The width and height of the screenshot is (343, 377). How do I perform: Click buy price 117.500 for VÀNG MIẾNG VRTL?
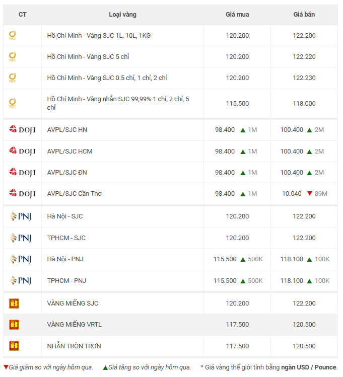click(x=237, y=325)
